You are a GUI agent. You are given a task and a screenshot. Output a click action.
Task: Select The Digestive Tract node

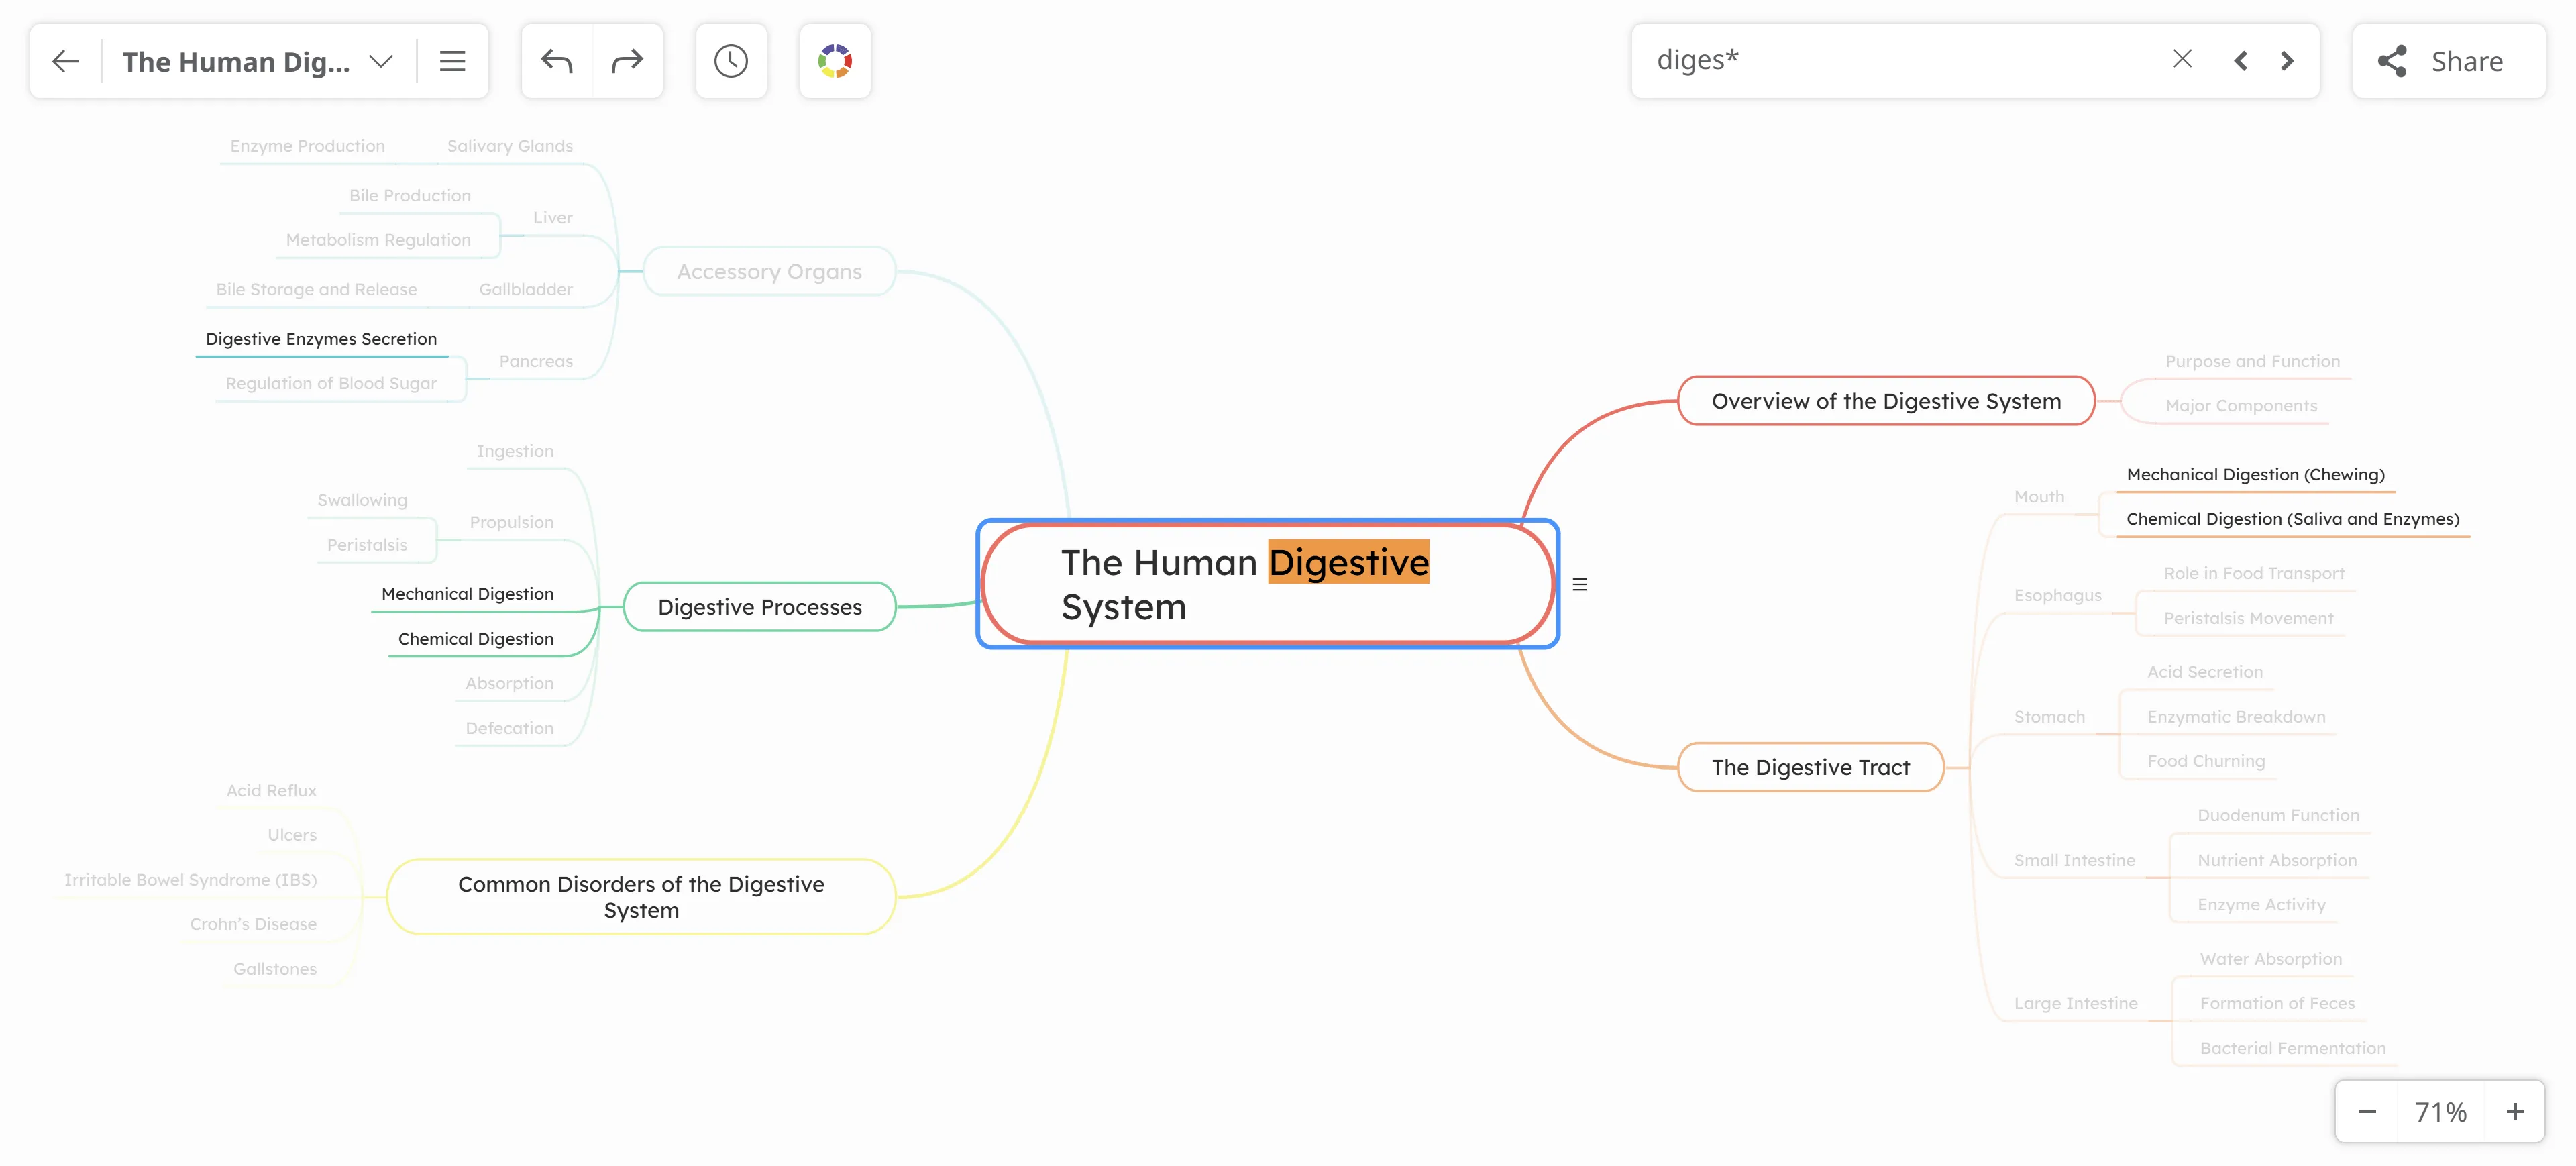[1810, 768]
